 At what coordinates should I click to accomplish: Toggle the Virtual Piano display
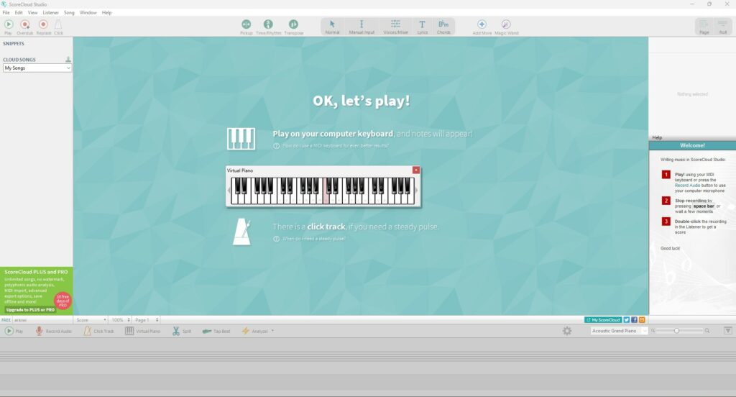(142, 331)
